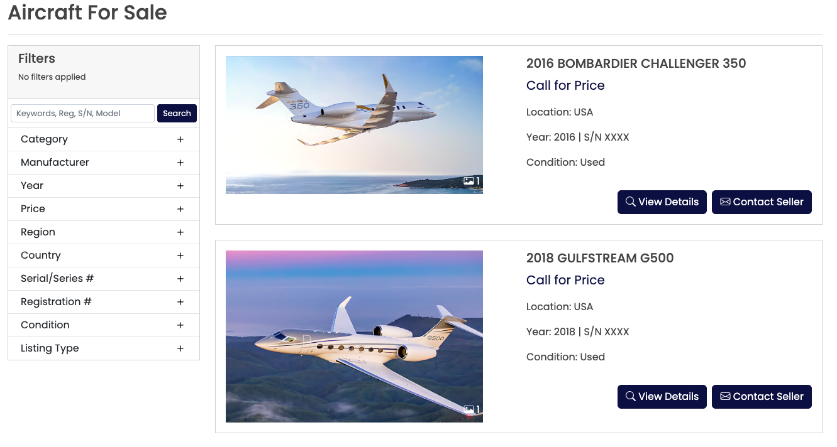Click the keywords search input field

82,113
